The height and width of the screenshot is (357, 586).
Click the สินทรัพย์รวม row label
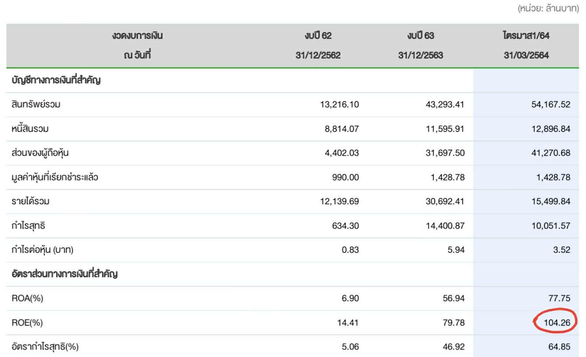[36, 105]
